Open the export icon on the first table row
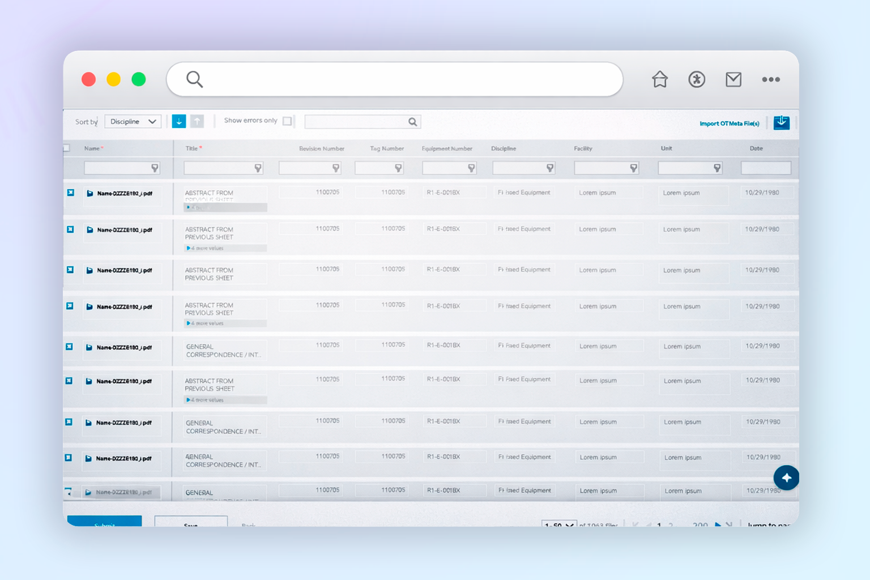Viewport: 870px width, 580px height. point(70,193)
